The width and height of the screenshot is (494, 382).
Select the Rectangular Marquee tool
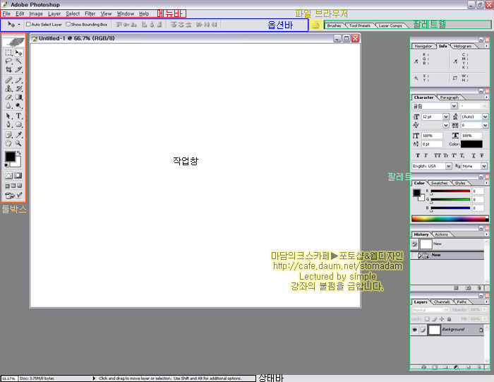tap(8, 53)
